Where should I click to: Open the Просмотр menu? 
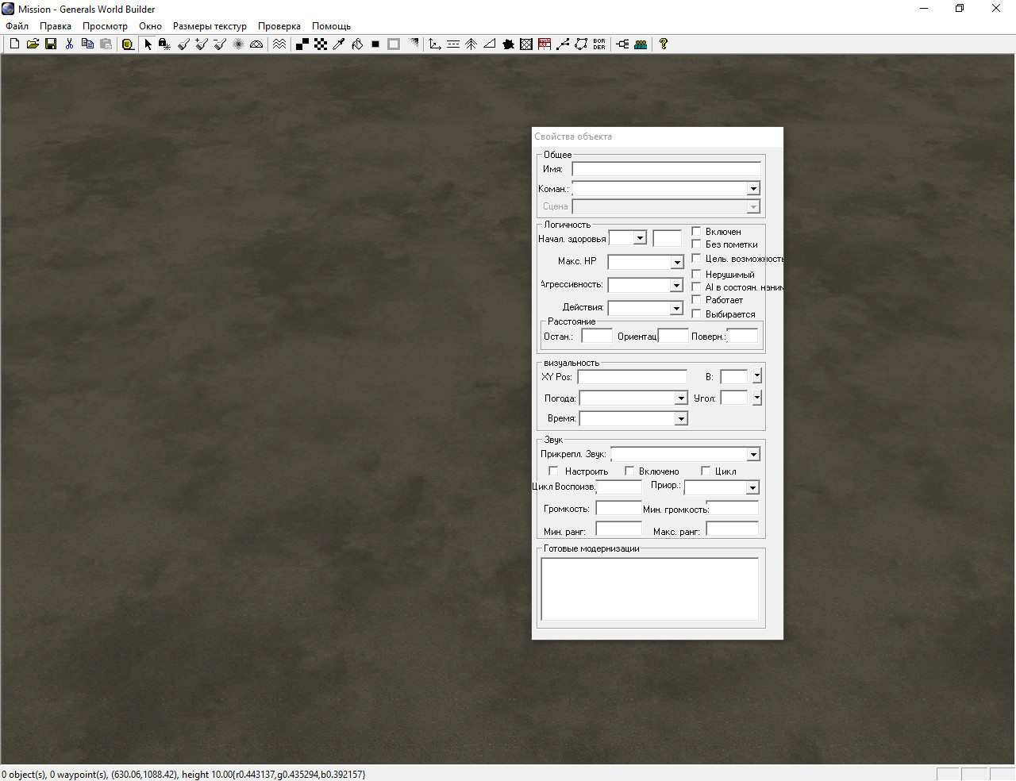105,26
